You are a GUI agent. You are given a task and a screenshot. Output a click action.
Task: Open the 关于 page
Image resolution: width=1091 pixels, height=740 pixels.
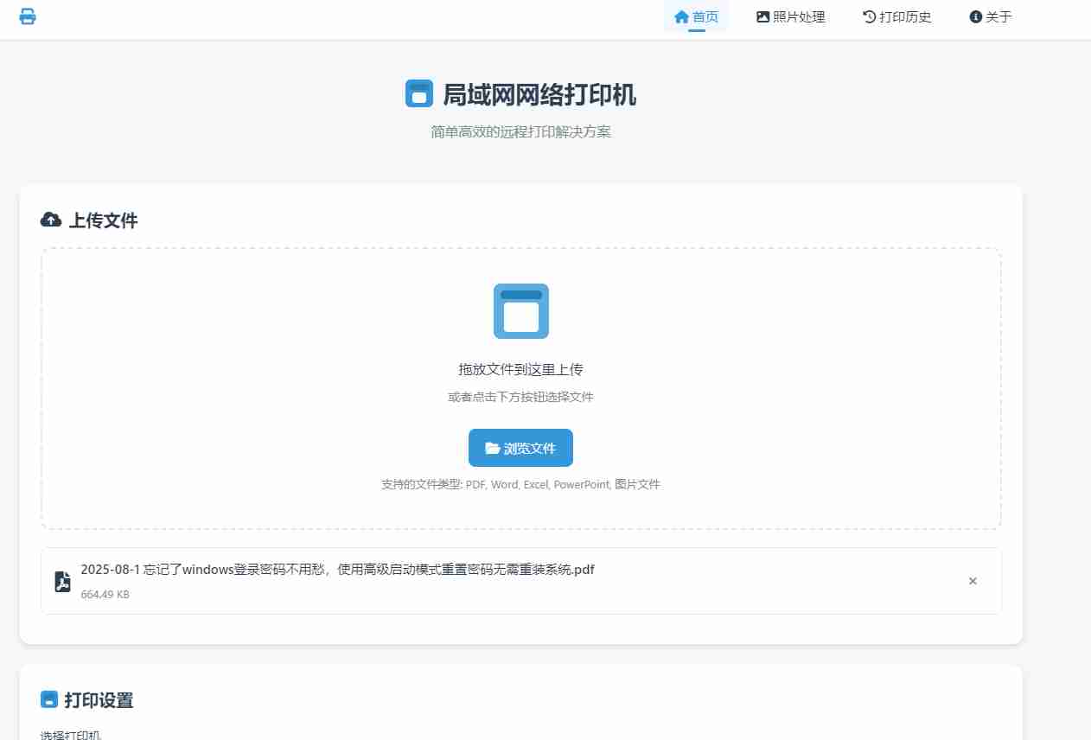tap(989, 16)
